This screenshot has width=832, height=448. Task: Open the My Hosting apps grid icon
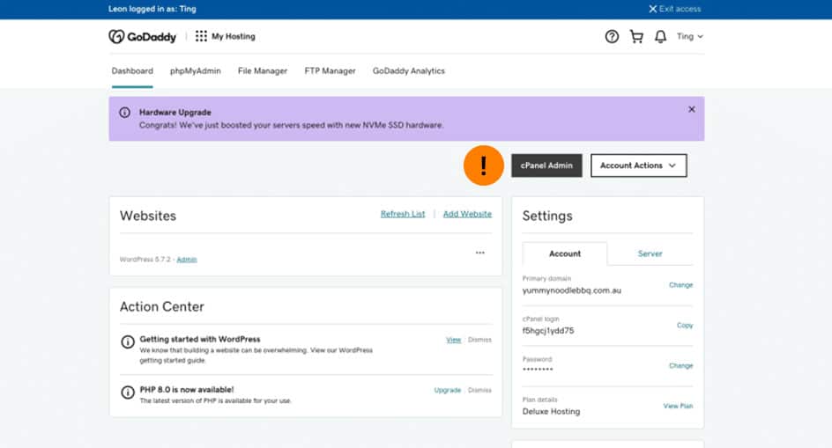pos(201,36)
